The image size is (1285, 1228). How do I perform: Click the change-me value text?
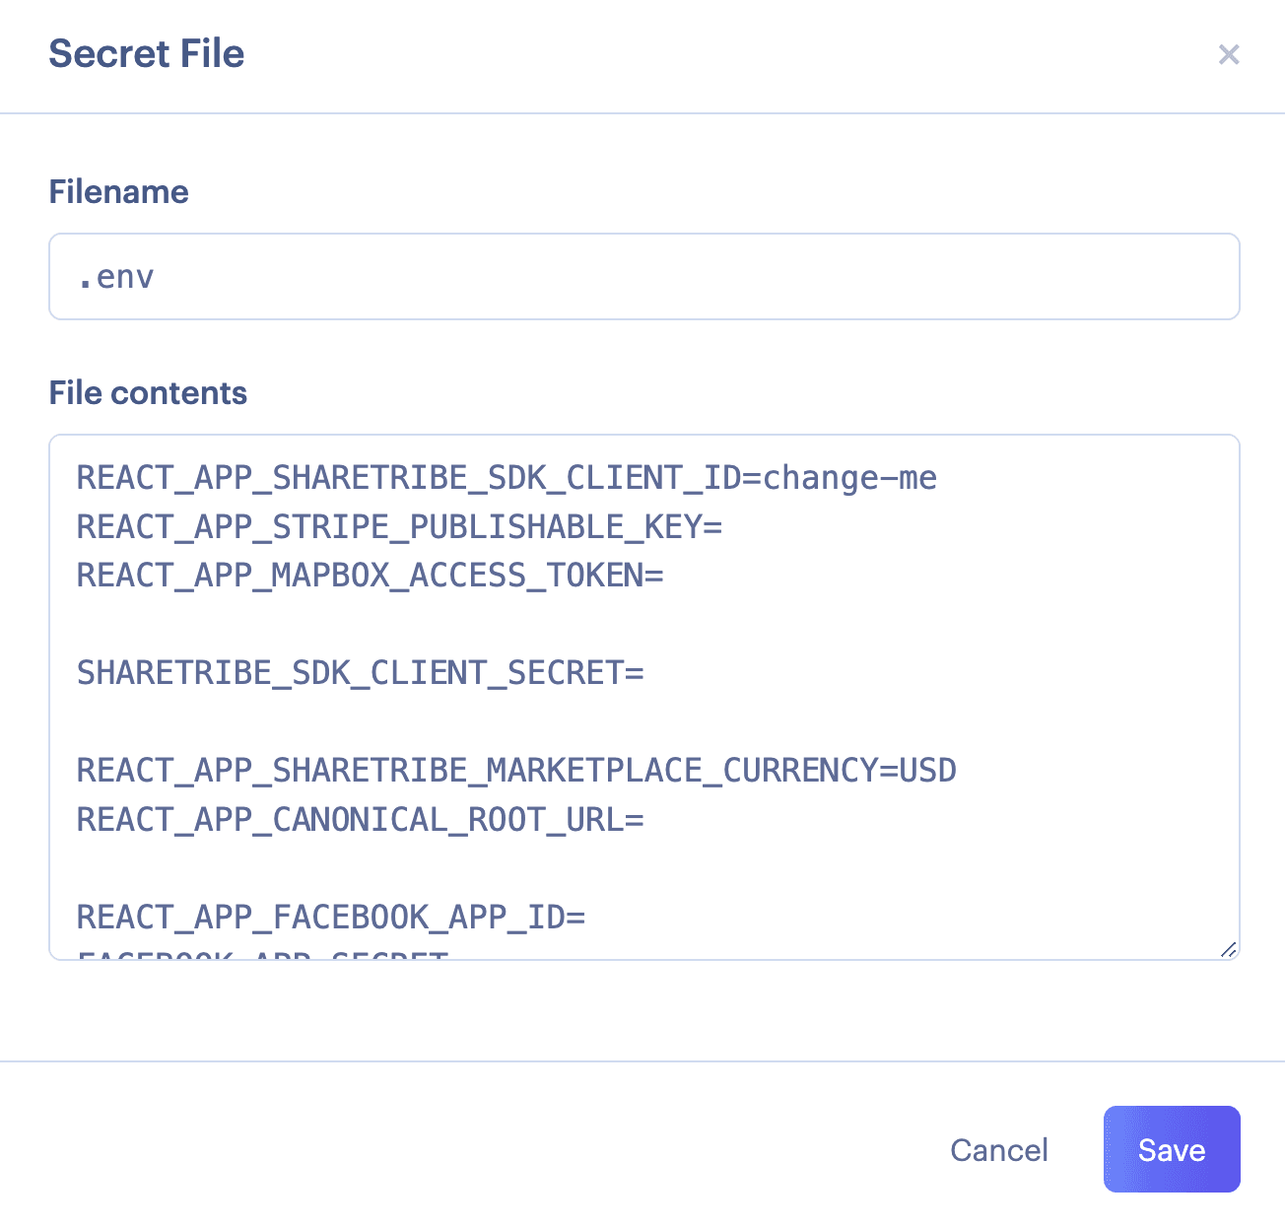click(x=849, y=478)
